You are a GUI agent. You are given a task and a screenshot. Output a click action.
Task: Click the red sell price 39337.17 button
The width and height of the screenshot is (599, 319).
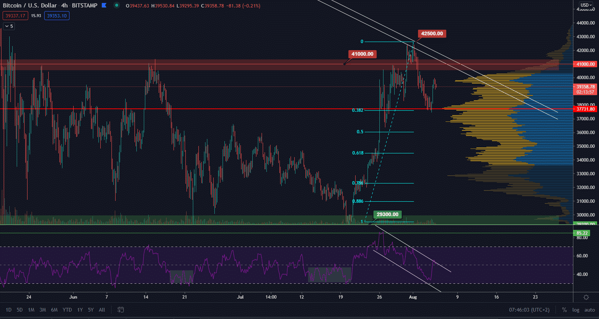(x=15, y=16)
